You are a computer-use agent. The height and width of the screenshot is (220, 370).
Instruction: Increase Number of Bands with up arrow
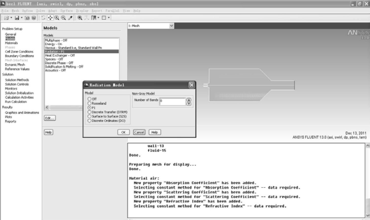(x=189, y=100)
